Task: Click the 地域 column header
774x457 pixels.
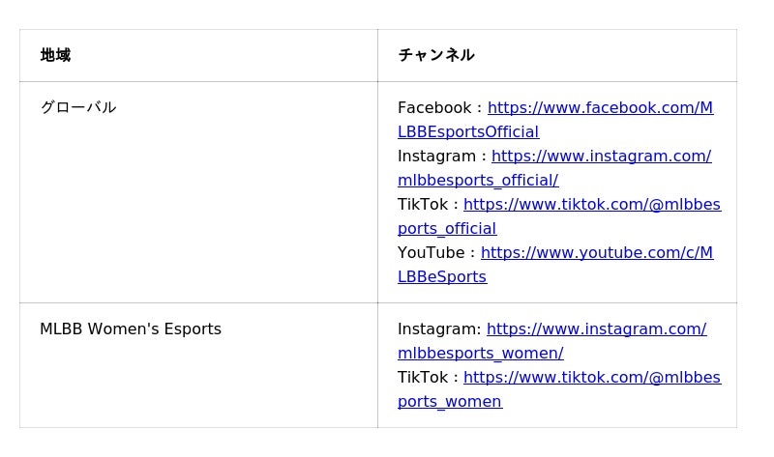Action: click(55, 55)
